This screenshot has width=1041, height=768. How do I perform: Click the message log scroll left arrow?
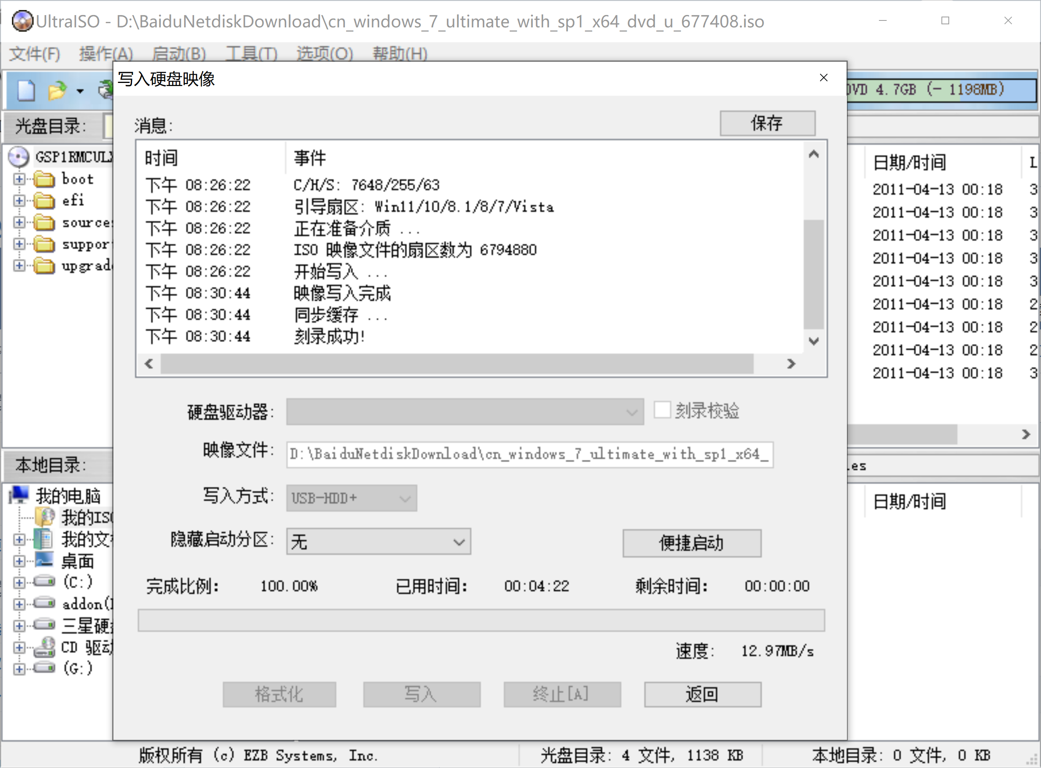(149, 363)
